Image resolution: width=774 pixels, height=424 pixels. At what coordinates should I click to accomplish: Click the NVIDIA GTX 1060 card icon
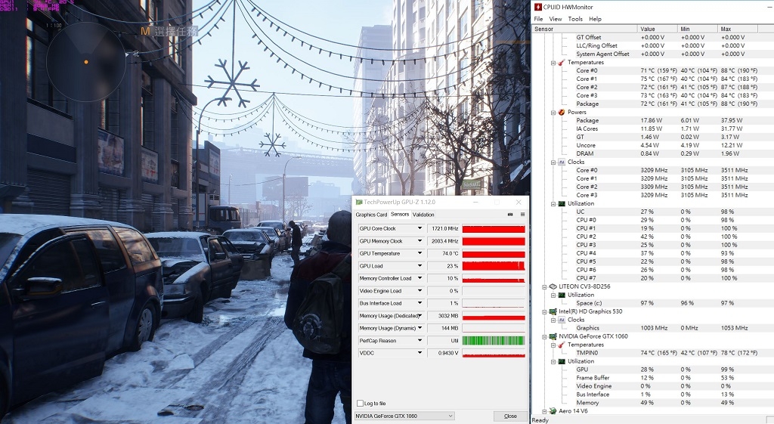pos(553,336)
